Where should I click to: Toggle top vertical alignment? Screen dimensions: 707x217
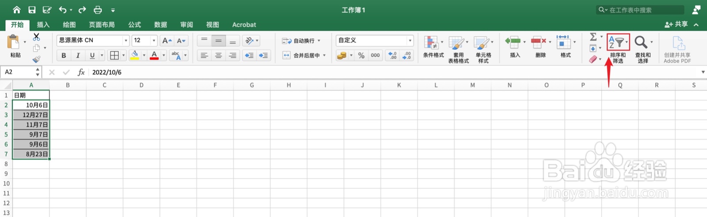click(204, 40)
